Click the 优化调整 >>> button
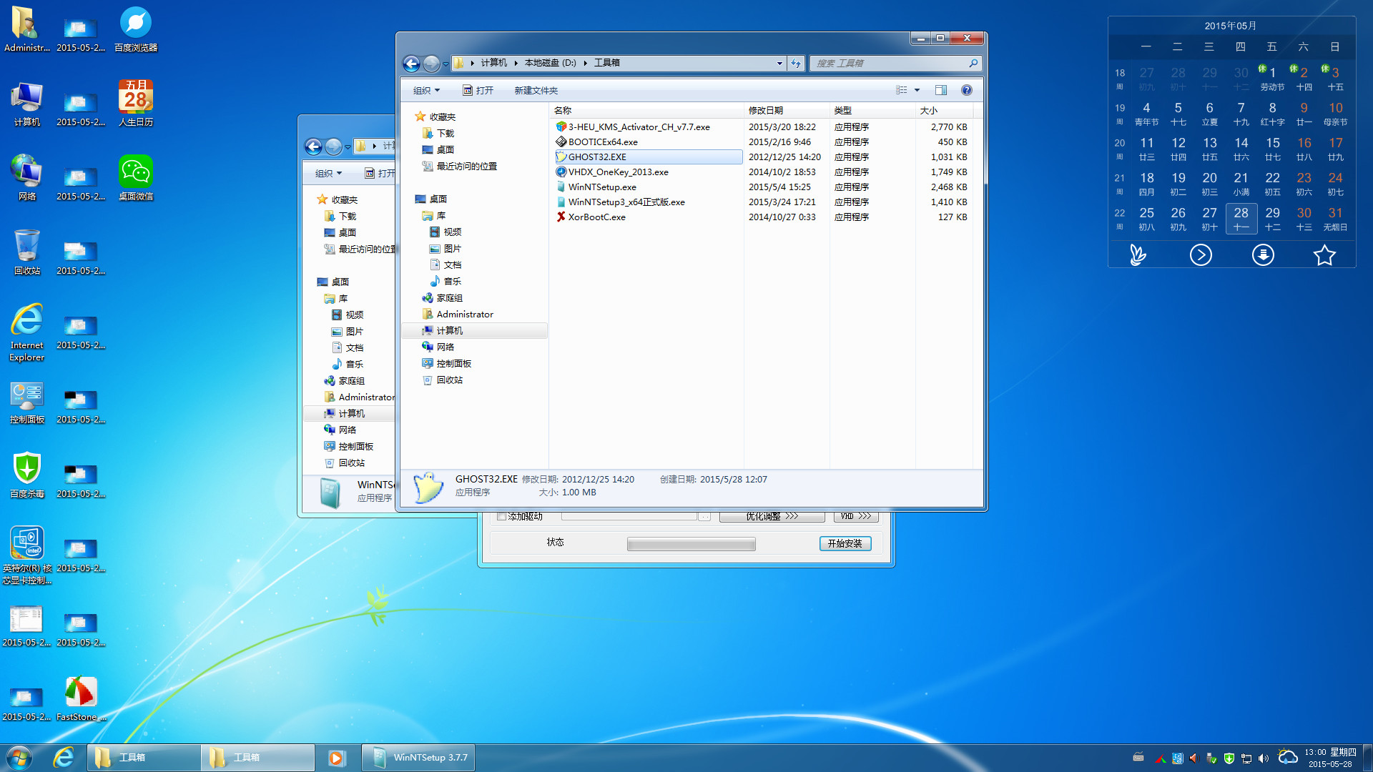Screen dimensions: 1373x772 pos(772,516)
